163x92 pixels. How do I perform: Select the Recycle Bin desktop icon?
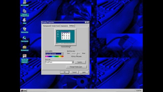[x=24, y=30]
